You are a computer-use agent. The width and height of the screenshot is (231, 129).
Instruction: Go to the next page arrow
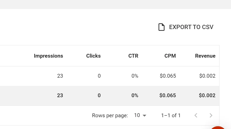click(x=211, y=115)
